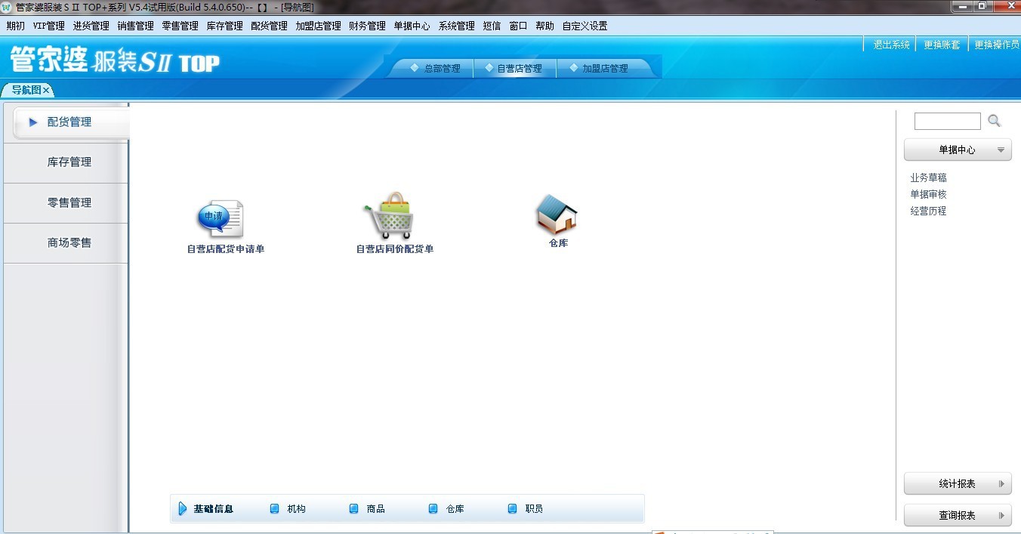
Task: Open the 自营店同价配货单 shopping cart icon
Action: 390,216
